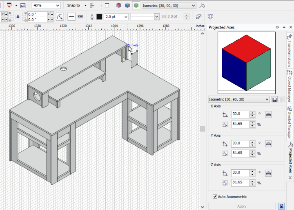The height and width of the screenshot is (210, 294).
Task: Save the projection preset with floppy icon
Action: tap(274, 100)
